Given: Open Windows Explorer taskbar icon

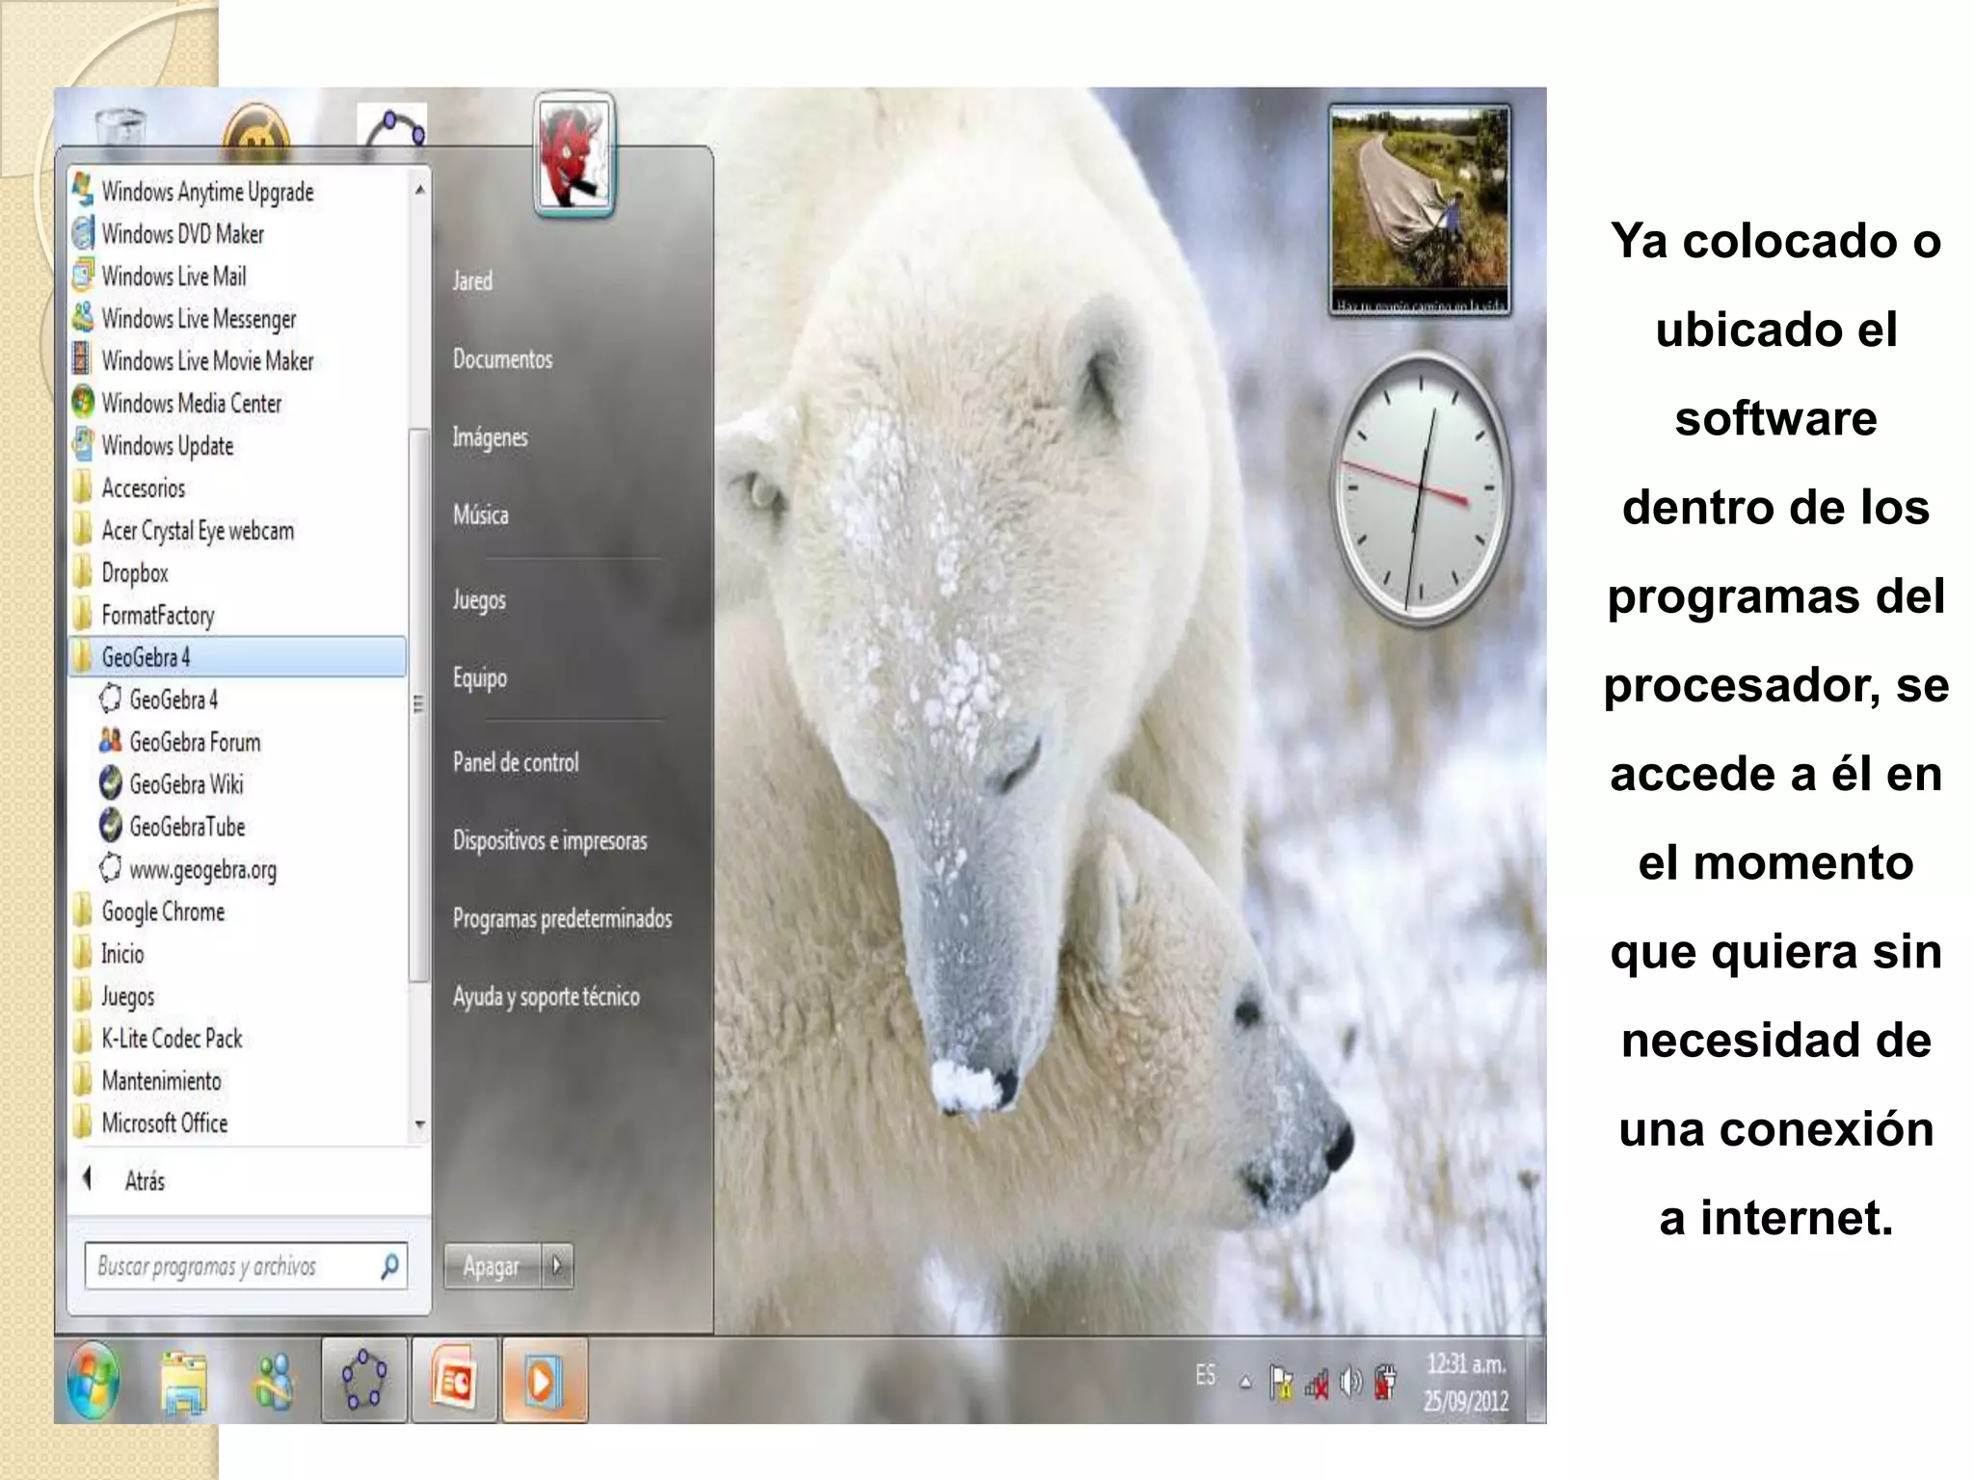Looking at the screenshot, I should pos(183,1382).
